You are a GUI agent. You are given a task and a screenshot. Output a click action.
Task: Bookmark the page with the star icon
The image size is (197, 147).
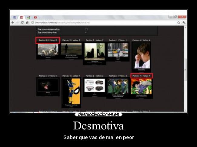179,22
